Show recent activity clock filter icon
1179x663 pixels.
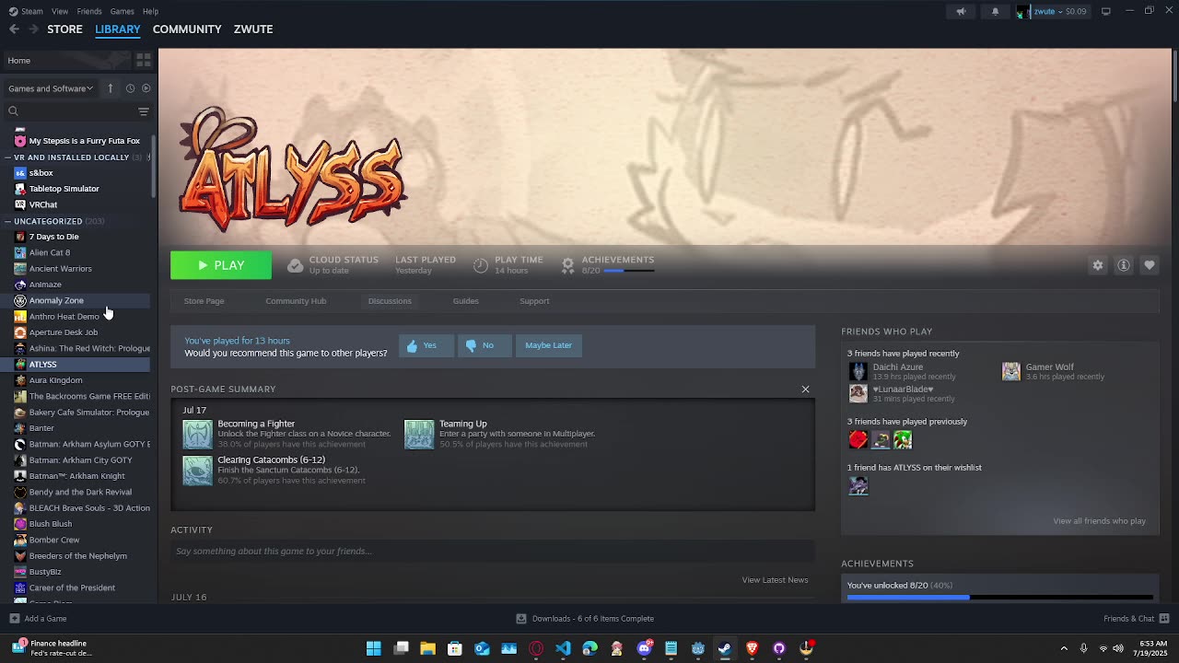tap(130, 88)
